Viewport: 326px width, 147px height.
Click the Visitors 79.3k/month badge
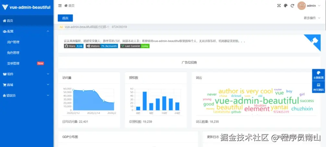tap(102, 46)
